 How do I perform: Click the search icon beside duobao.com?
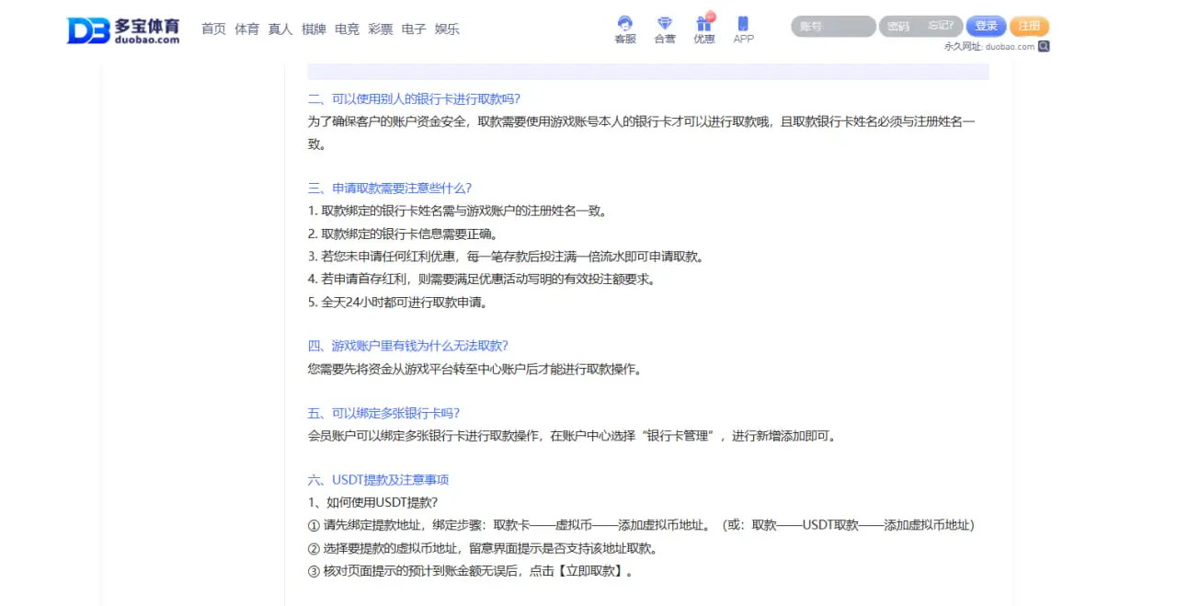(x=1044, y=46)
